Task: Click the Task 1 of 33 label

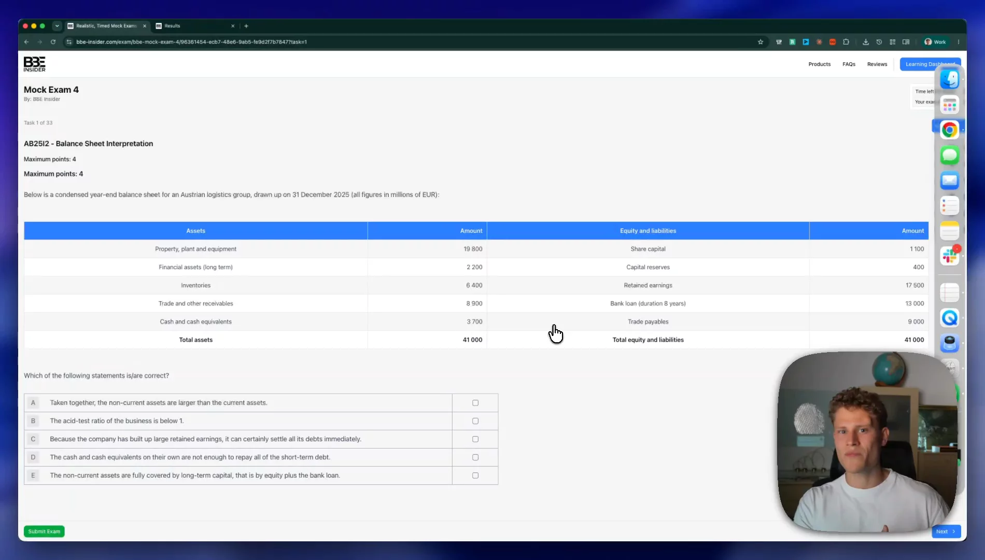Action: click(x=38, y=123)
